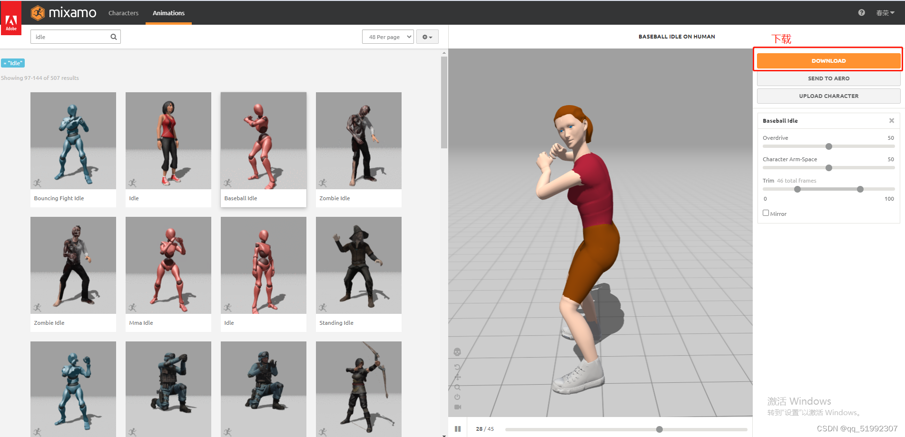
Task: Open the help question mark icon
Action: coord(861,13)
